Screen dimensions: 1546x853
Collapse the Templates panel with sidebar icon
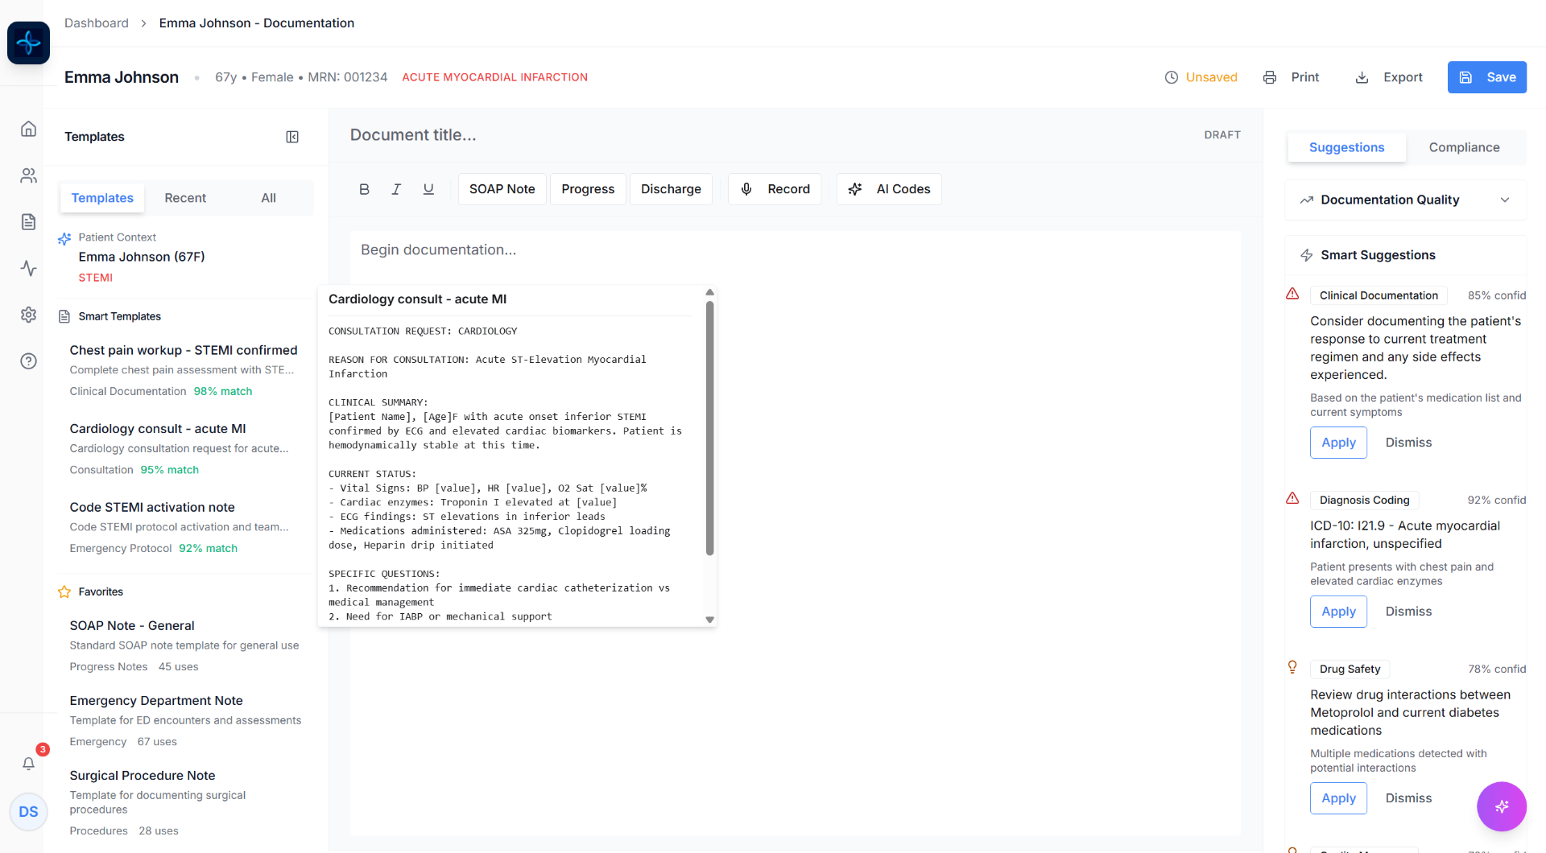pyautogui.click(x=292, y=137)
